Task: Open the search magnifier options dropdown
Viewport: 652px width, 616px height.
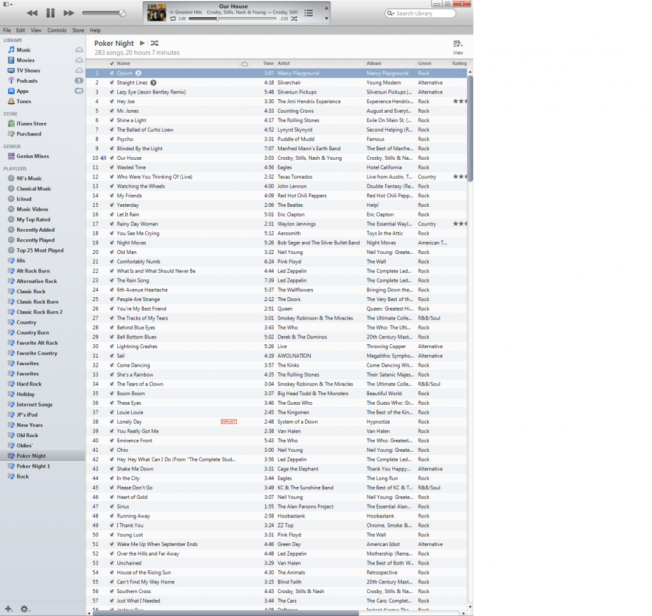Action: pos(390,13)
